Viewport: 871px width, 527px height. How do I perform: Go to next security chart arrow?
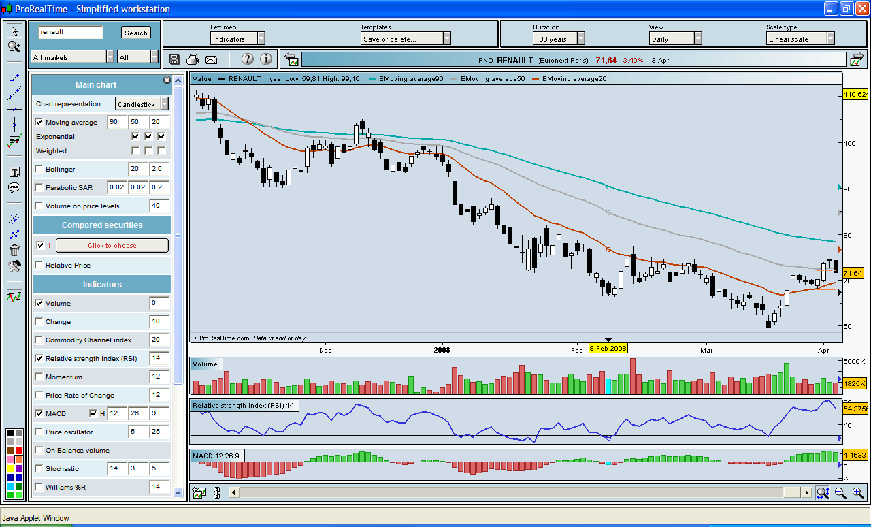(858, 59)
